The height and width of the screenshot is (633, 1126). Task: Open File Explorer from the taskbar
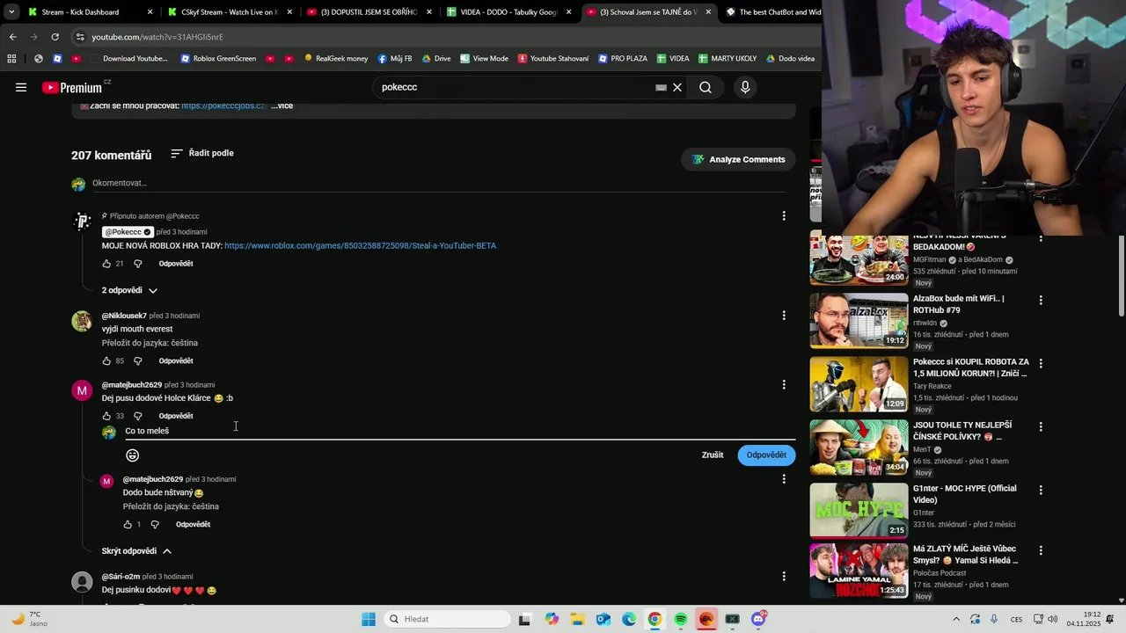click(x=577, y=619)
